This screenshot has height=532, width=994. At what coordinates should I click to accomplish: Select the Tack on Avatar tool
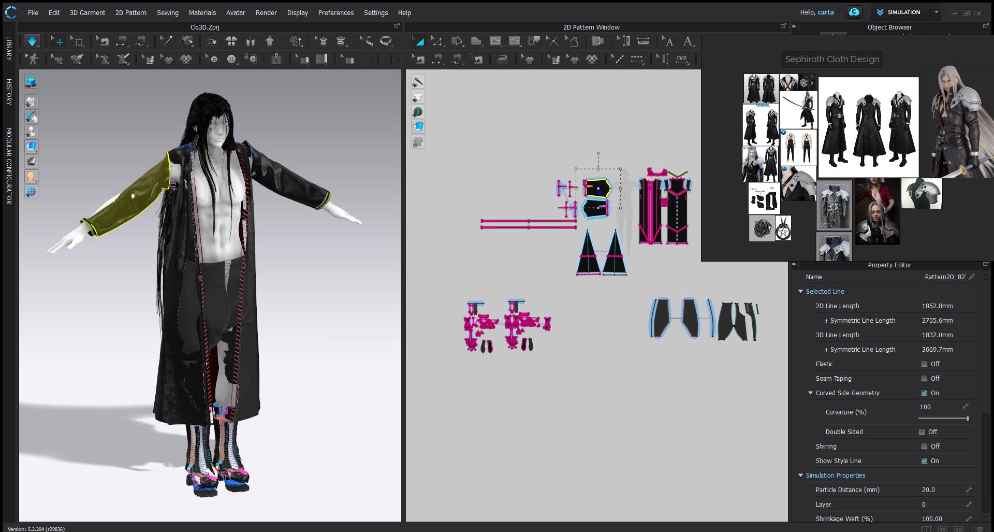tap(187, 41)
